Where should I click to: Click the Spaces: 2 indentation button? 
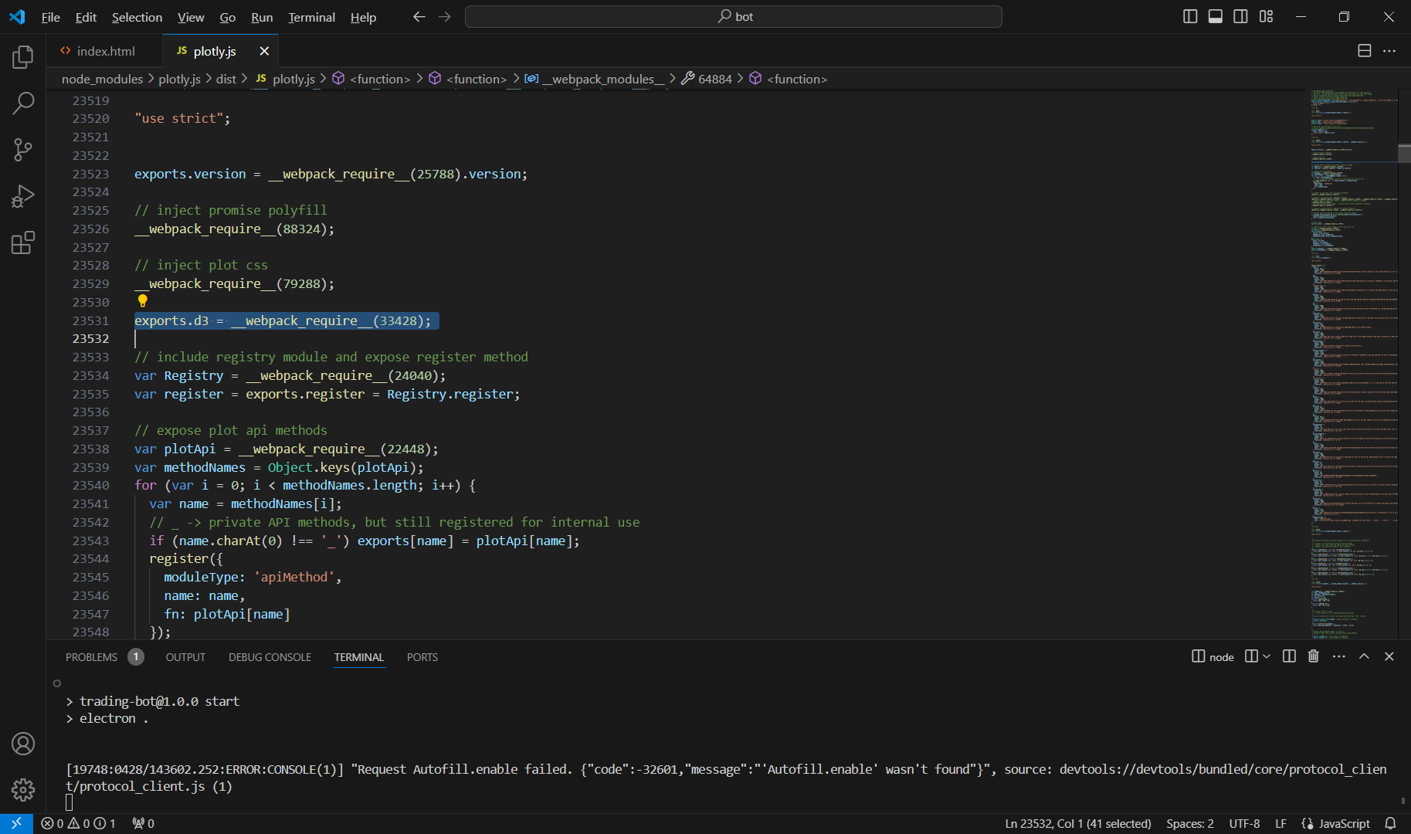click(x=1190, y=824)
